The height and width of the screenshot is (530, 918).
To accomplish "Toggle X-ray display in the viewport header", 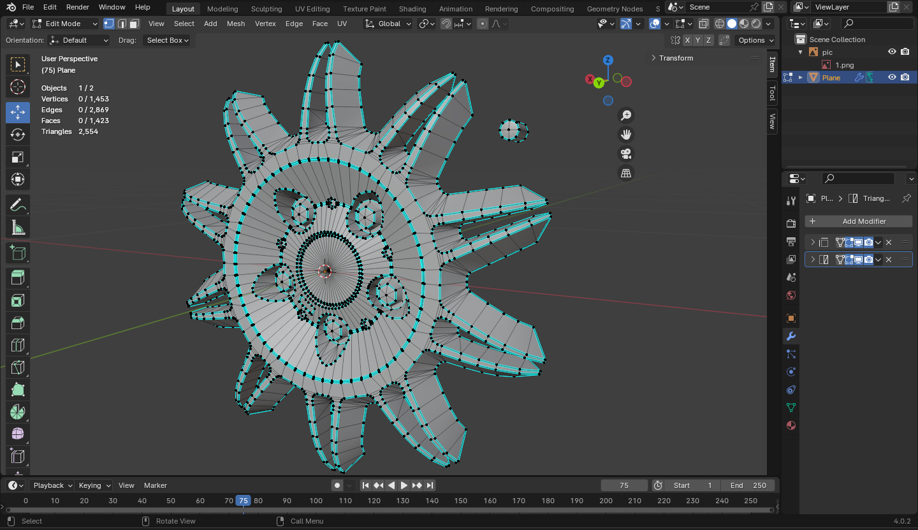I will (x=703, y=24).
